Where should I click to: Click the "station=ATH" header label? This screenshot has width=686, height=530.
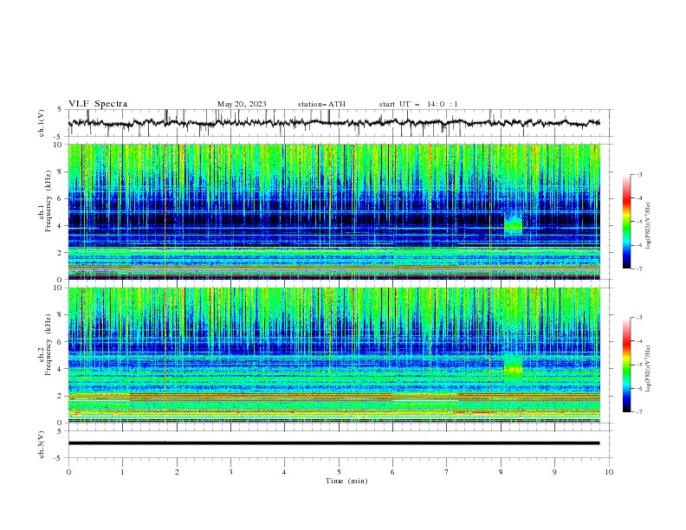point(321,104)
